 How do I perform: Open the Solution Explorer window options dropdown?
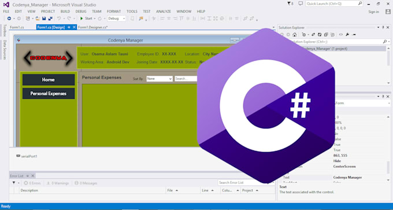point(378,27)
